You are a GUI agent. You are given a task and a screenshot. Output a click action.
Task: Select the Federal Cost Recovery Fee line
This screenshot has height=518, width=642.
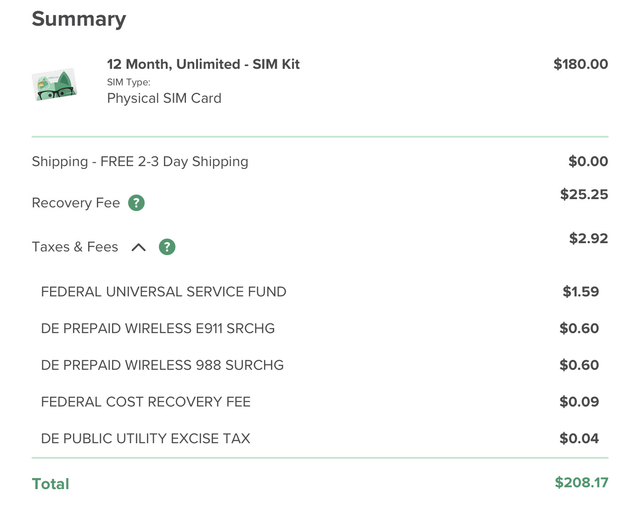tap(146, 402)
